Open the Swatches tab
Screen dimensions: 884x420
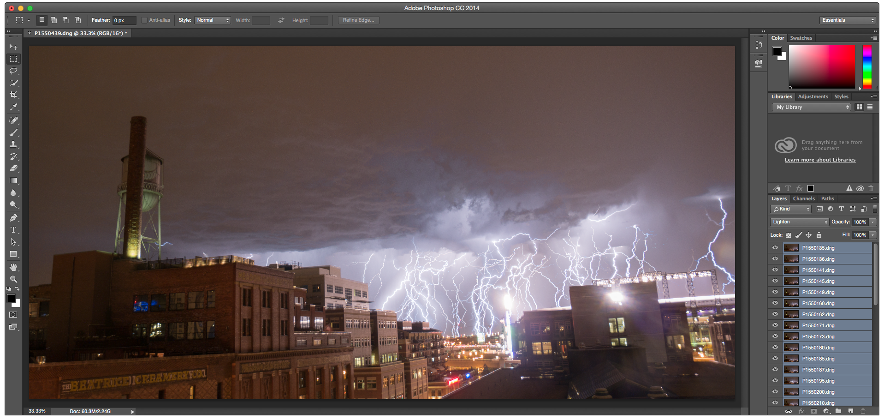pos(801,38)
